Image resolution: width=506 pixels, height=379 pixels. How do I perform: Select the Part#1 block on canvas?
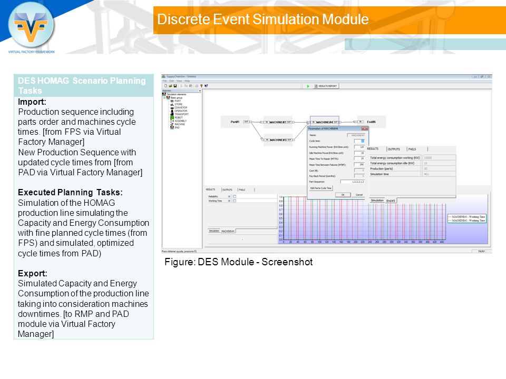click(x=236, y=122)
